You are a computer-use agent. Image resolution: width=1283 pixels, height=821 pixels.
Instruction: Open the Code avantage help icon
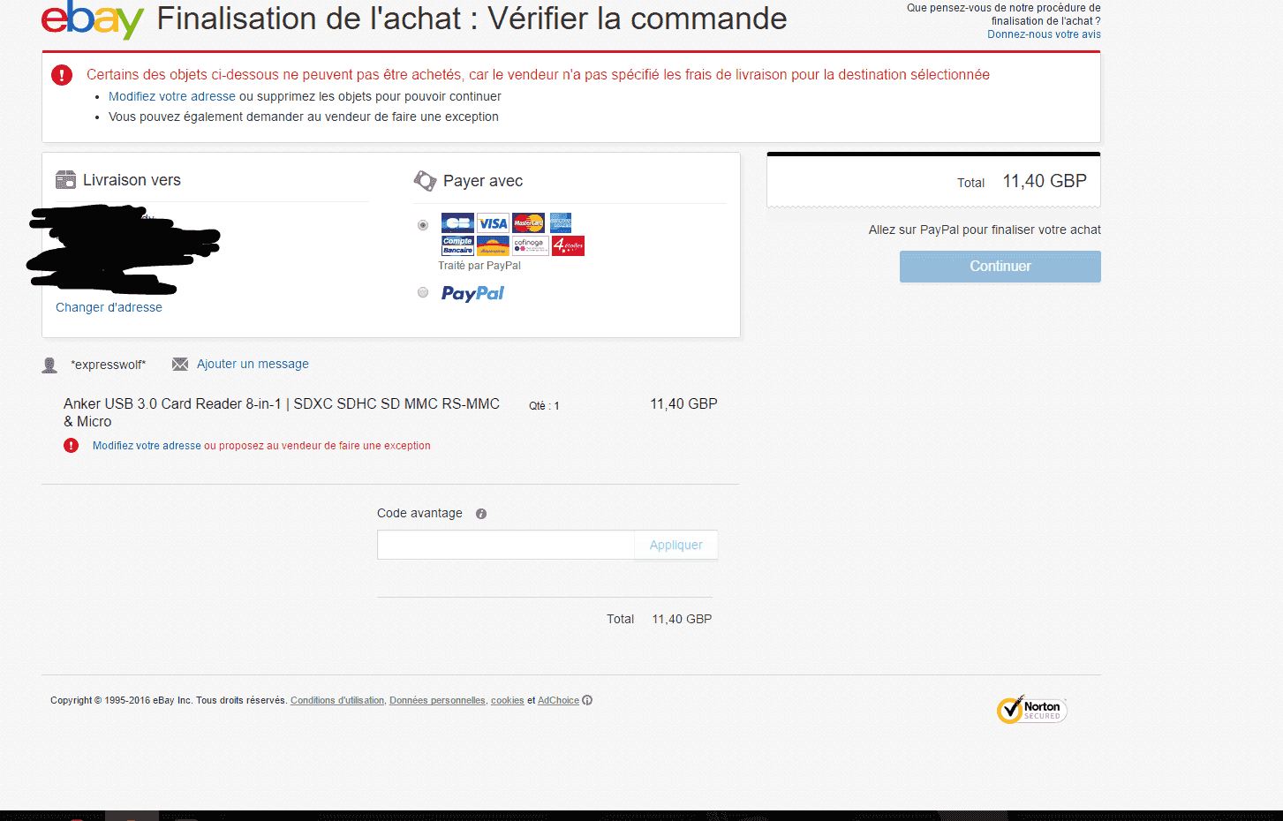[481, 514]
